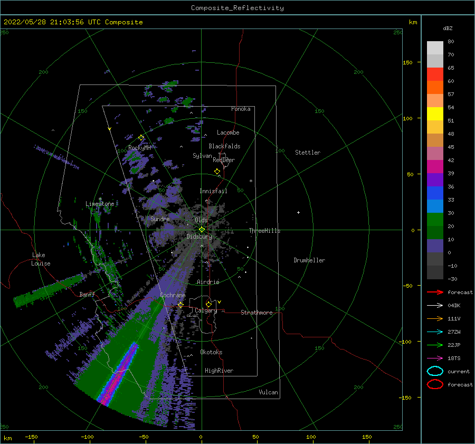The height and width of the screenshot is (444, 475).
Task: Click the -150 tick on the bottom km axis
Action: pyautogui.click(x=32, y=437)
